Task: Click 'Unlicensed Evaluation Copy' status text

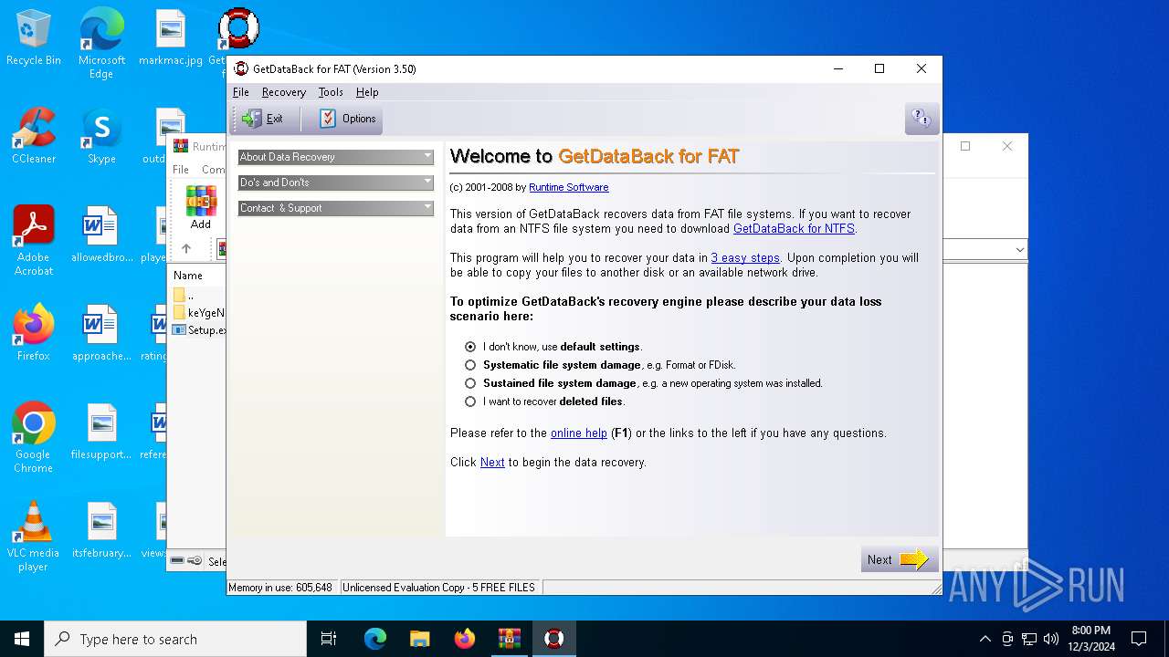Action: tap(439, 588)
